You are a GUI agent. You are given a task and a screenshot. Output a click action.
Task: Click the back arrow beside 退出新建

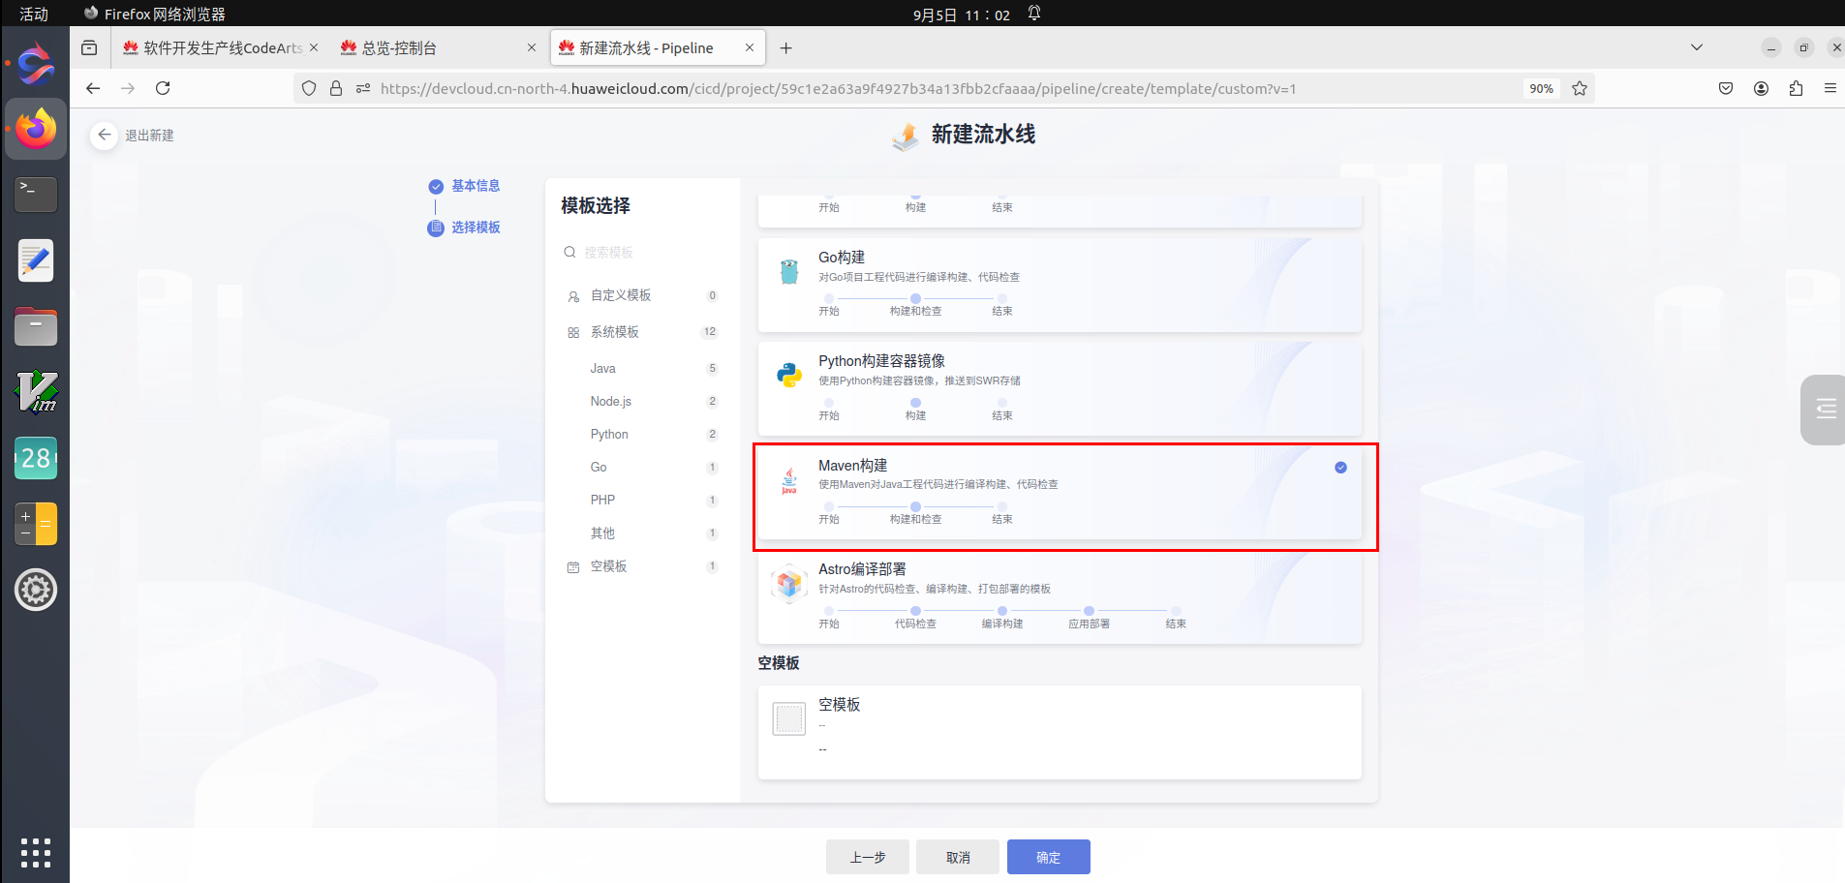click(x=105, y=135)
